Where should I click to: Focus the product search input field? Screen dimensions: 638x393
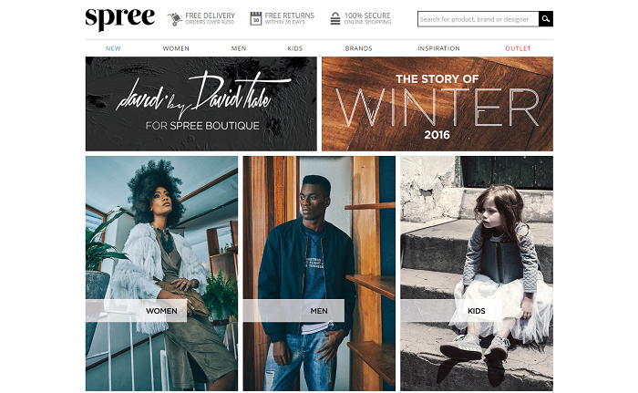pos(478,19)
